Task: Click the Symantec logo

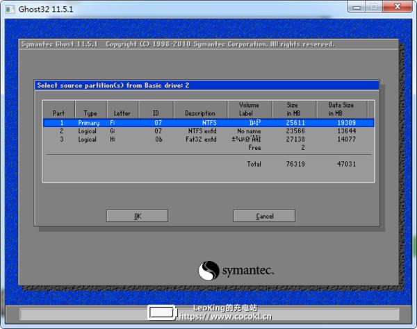Action: click(x=236, y=270)
